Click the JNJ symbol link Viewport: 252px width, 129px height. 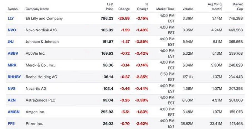point(11,42)
